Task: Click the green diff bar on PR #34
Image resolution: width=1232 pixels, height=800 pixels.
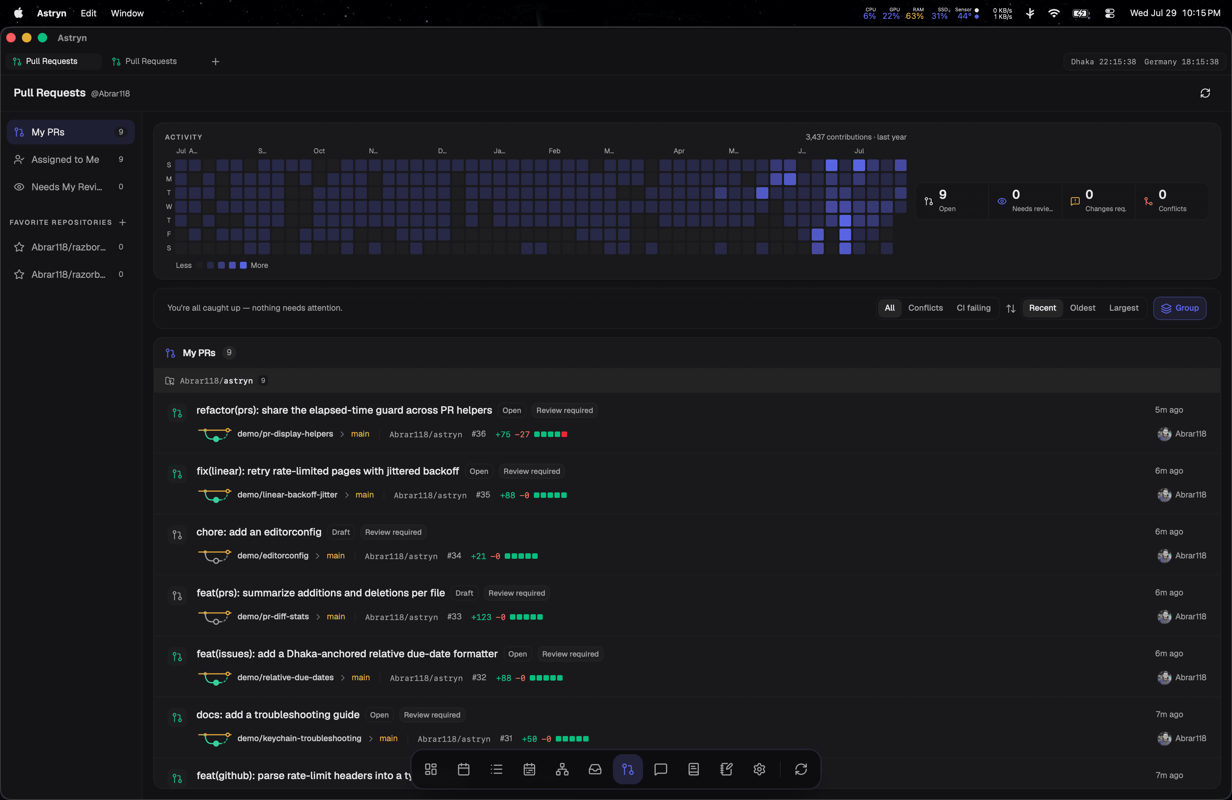Action: 521,556
